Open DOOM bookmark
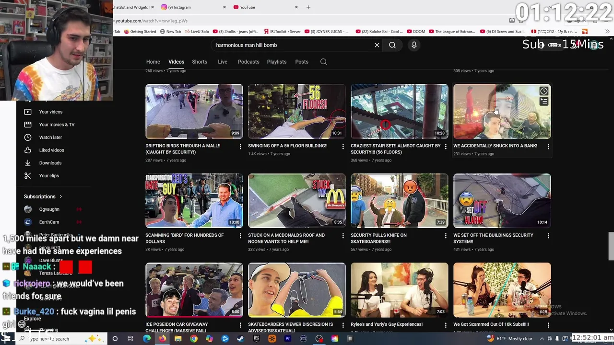Viewport: 614px width, 345px height. click(415, 32)
